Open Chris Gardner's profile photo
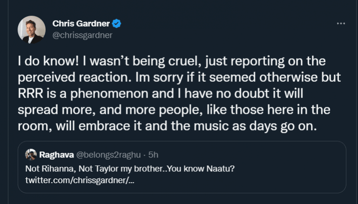Viewport: 358px width, 204px height. [x=32, y=30]
